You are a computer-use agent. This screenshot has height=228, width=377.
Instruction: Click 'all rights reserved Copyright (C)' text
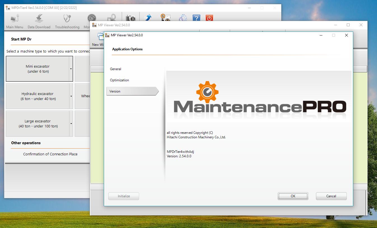(x=190, y=133)
